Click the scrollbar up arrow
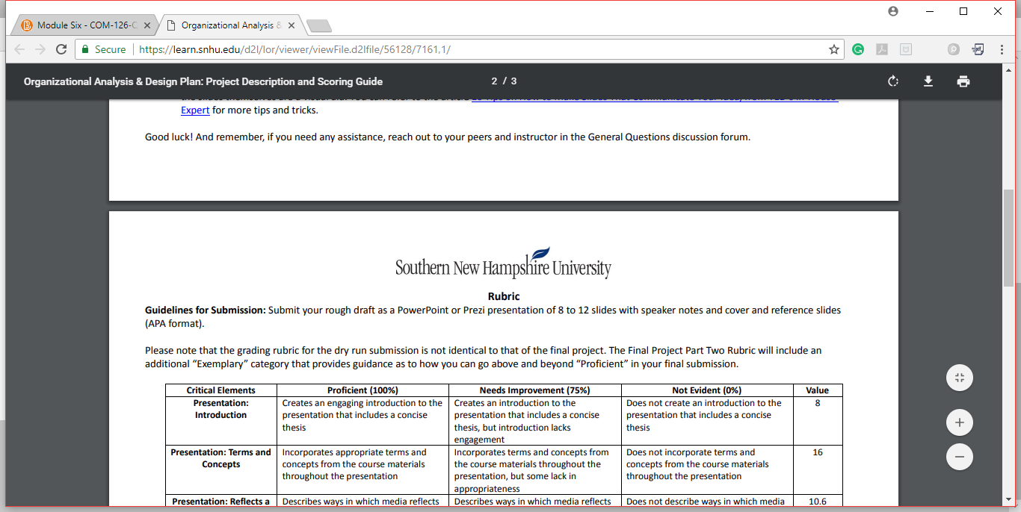 1009,69
